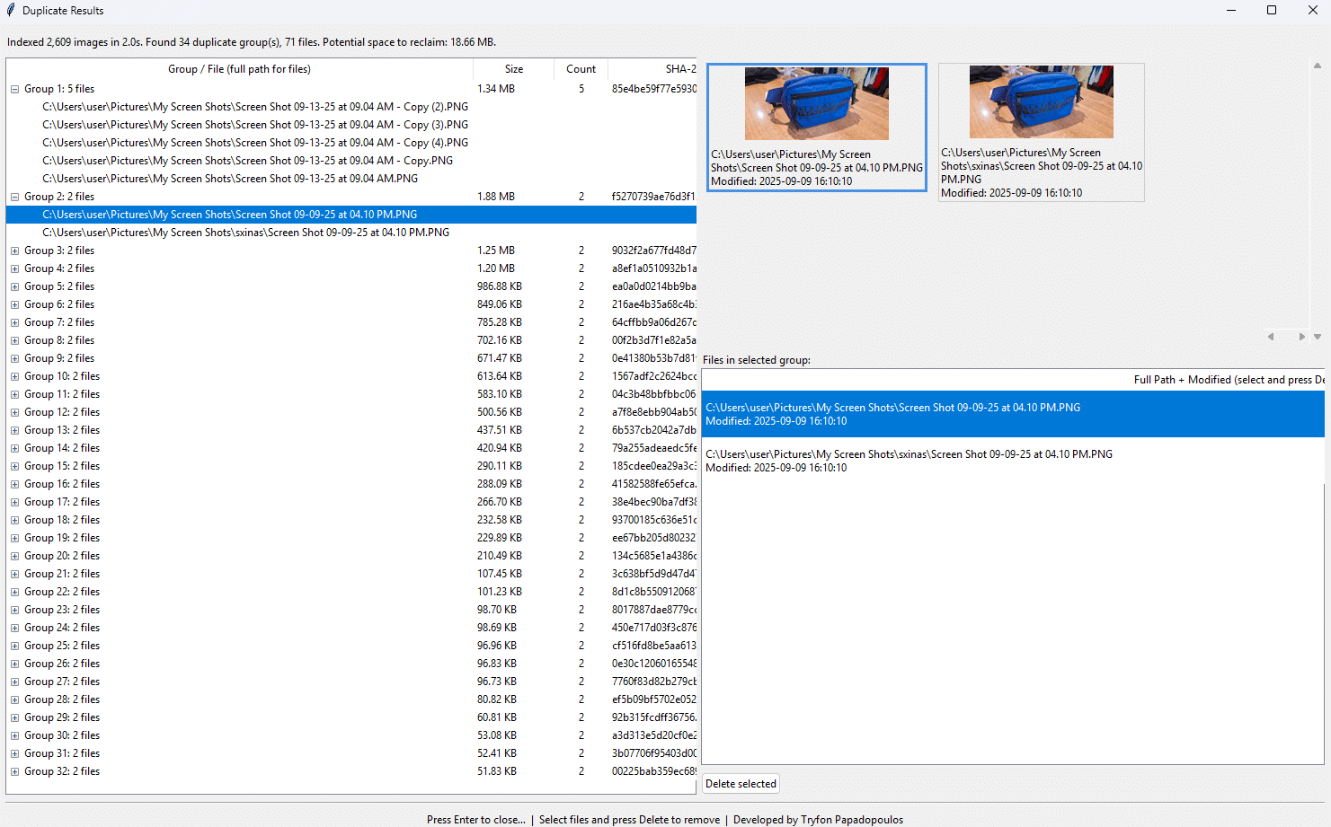Expand Group 10 in the tree

point(14,376)
